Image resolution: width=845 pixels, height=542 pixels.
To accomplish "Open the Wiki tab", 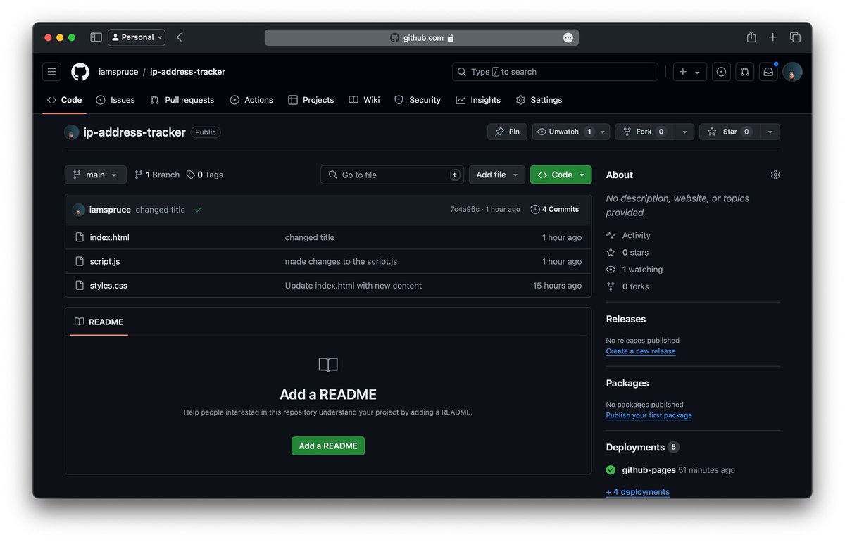I will tap(364, 100).
